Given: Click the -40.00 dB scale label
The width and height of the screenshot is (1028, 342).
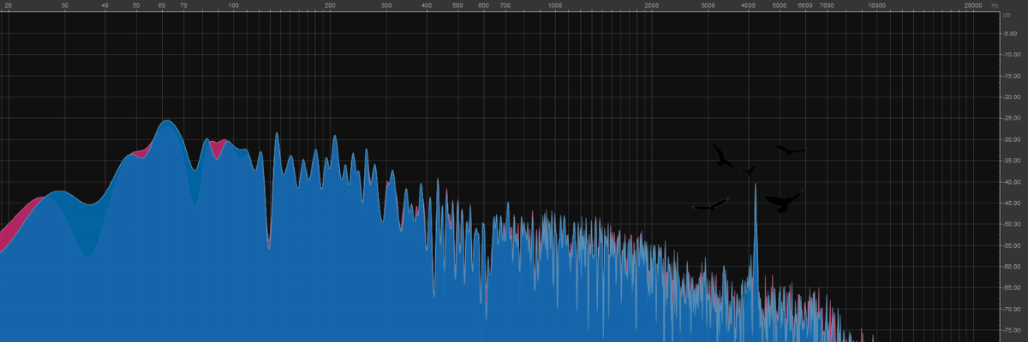Looking at the screenshot, I should pyautogui.click(x=1010, y=182).
